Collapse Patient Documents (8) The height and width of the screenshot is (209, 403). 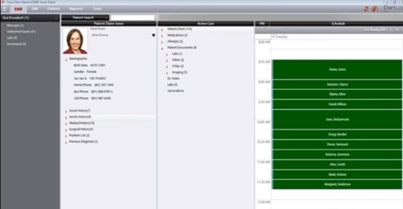(x=162, y=48)
